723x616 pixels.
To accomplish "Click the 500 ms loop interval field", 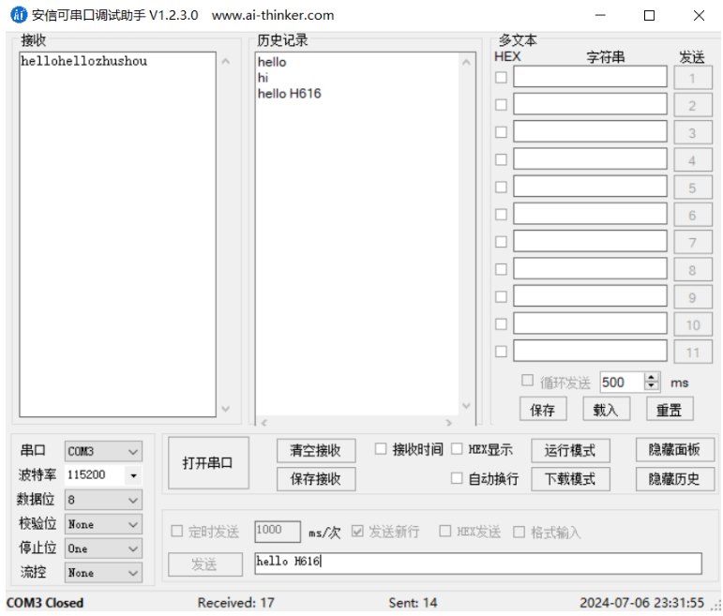I will click(x=623, y=383).
